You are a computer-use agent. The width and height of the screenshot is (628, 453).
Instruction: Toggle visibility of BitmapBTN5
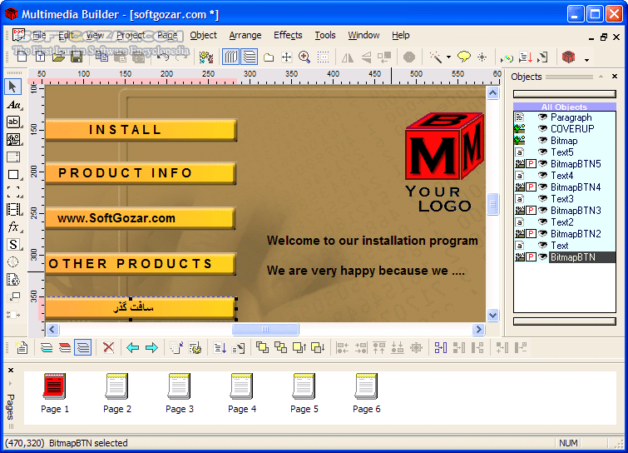point(542,163)
